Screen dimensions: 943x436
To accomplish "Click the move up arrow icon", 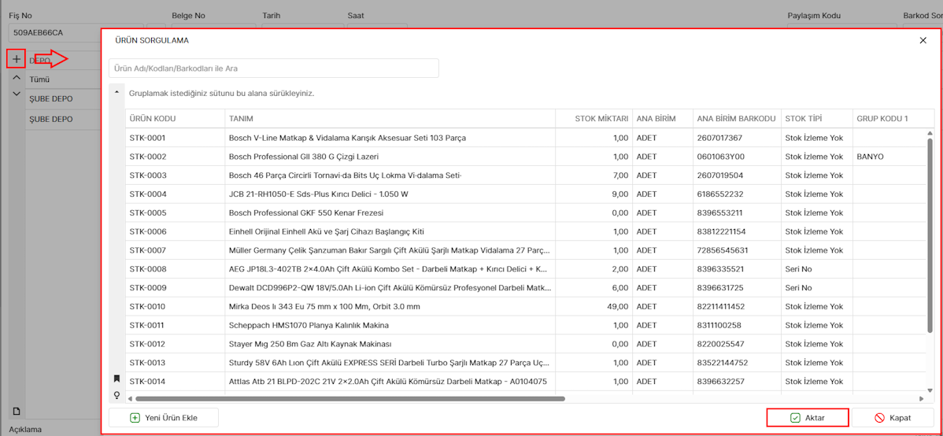I will coord(17,78).
